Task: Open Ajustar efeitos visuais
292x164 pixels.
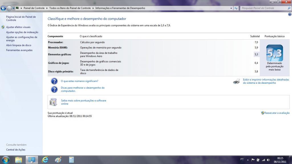Action: pos(18,27)
